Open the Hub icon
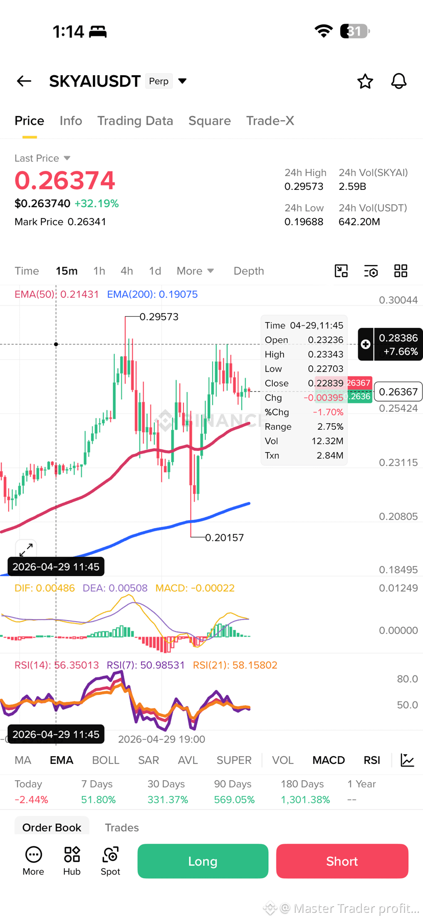Viewport: 423px width, 921px height. coord(72,861)
